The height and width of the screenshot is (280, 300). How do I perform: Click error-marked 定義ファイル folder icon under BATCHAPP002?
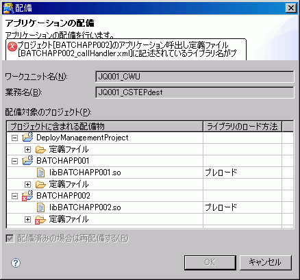point(40,220)
